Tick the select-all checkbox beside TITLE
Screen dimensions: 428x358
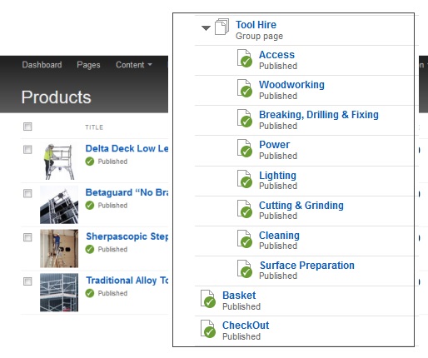tap(27, 127)
